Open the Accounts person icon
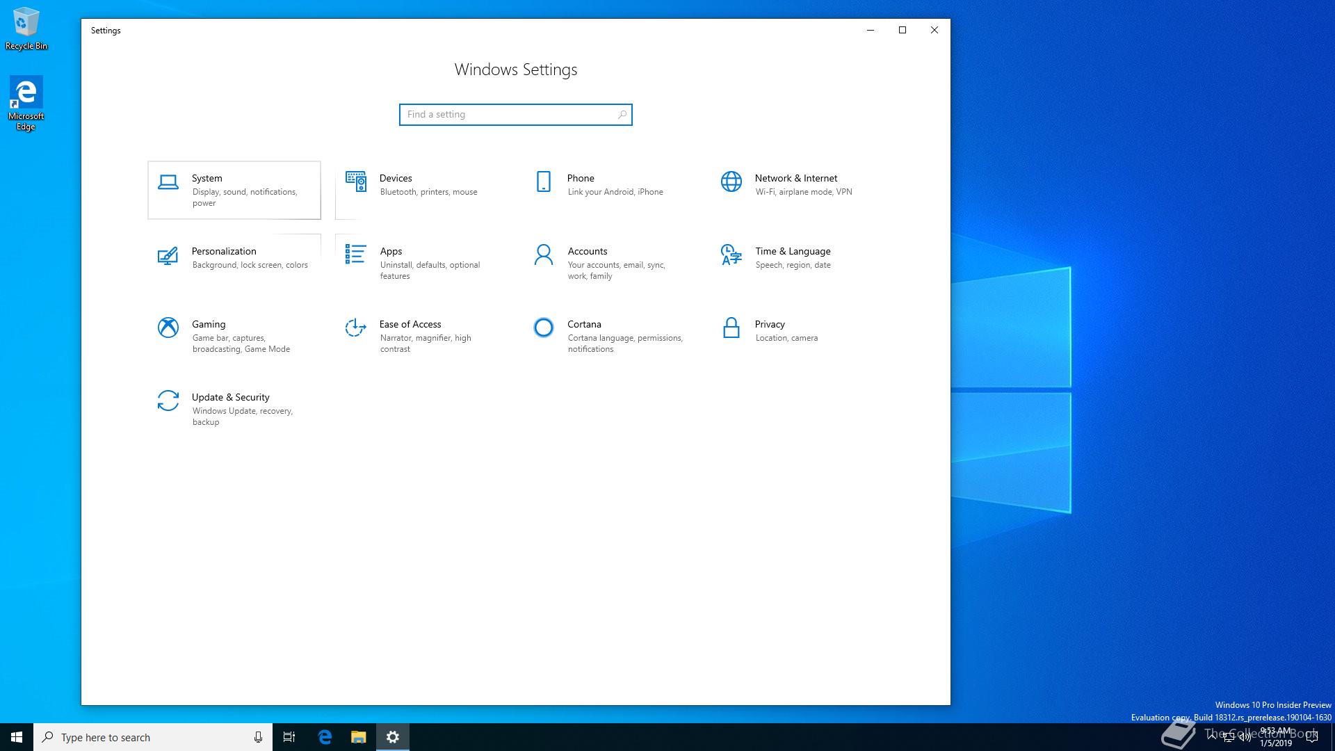The image size is (1335, 751). pos(544,255)
